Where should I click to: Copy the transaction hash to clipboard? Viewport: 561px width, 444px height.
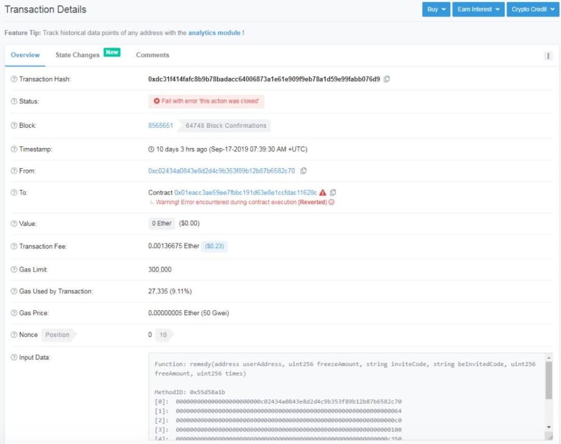pos(387,79)
